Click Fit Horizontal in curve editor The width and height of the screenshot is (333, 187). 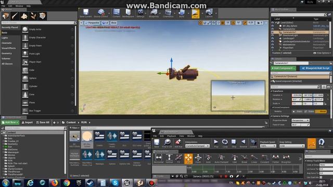[x=158, y=158]
